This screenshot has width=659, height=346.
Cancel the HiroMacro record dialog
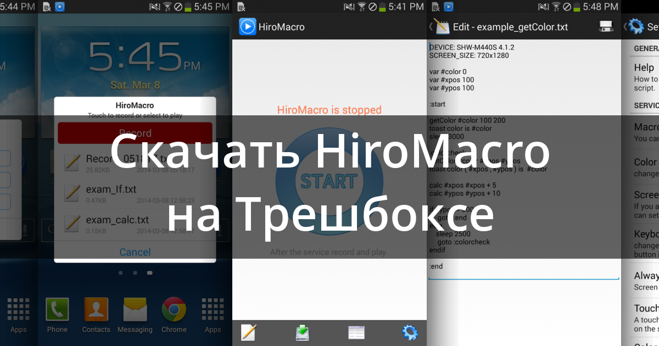135,252
